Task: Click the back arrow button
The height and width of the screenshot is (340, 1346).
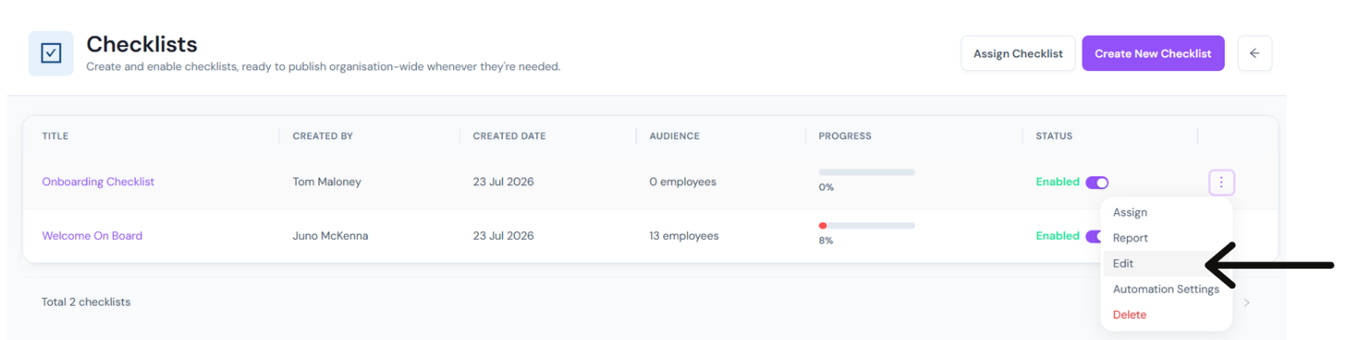Action: [x=1254, y=53]
